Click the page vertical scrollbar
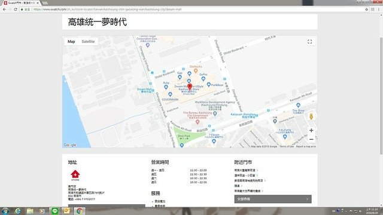This screenshot has height=215, width=383. tap(381, 96)
